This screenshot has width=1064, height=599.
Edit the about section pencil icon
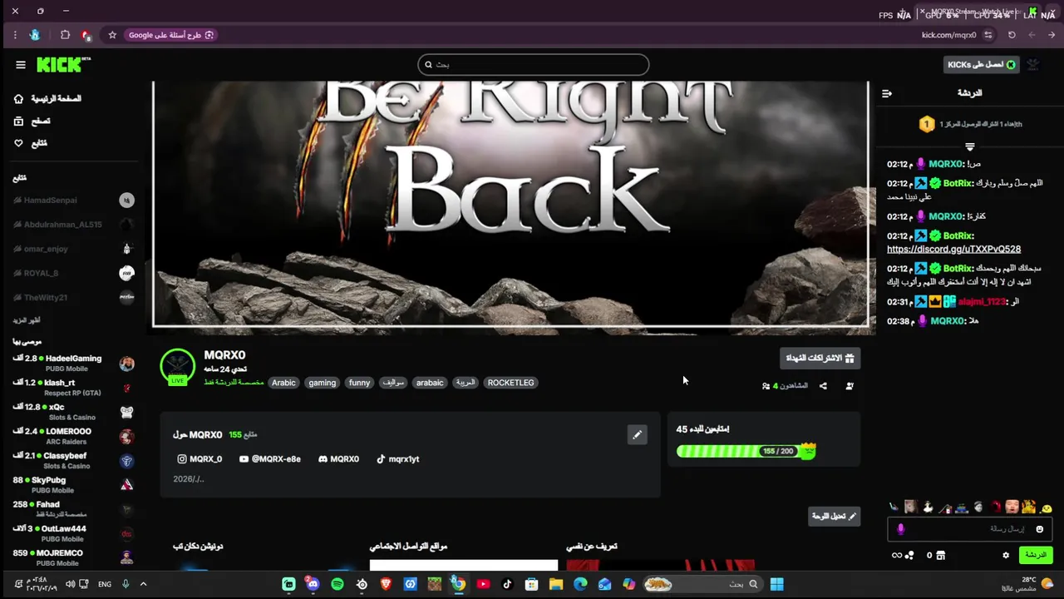(x=637, y=434)
